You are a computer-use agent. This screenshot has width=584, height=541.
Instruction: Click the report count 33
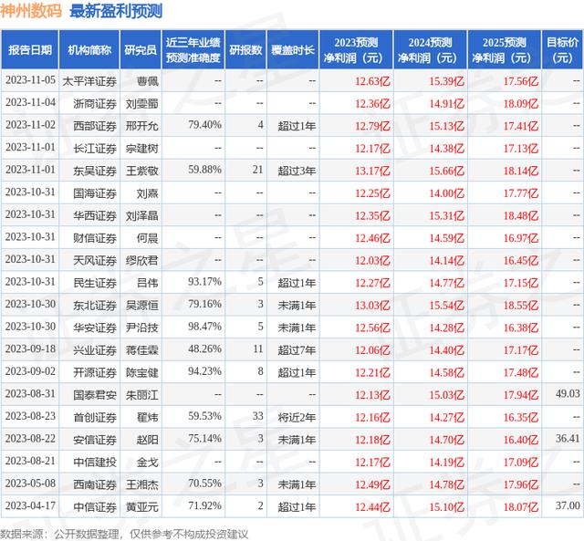[x=257, y=416]
